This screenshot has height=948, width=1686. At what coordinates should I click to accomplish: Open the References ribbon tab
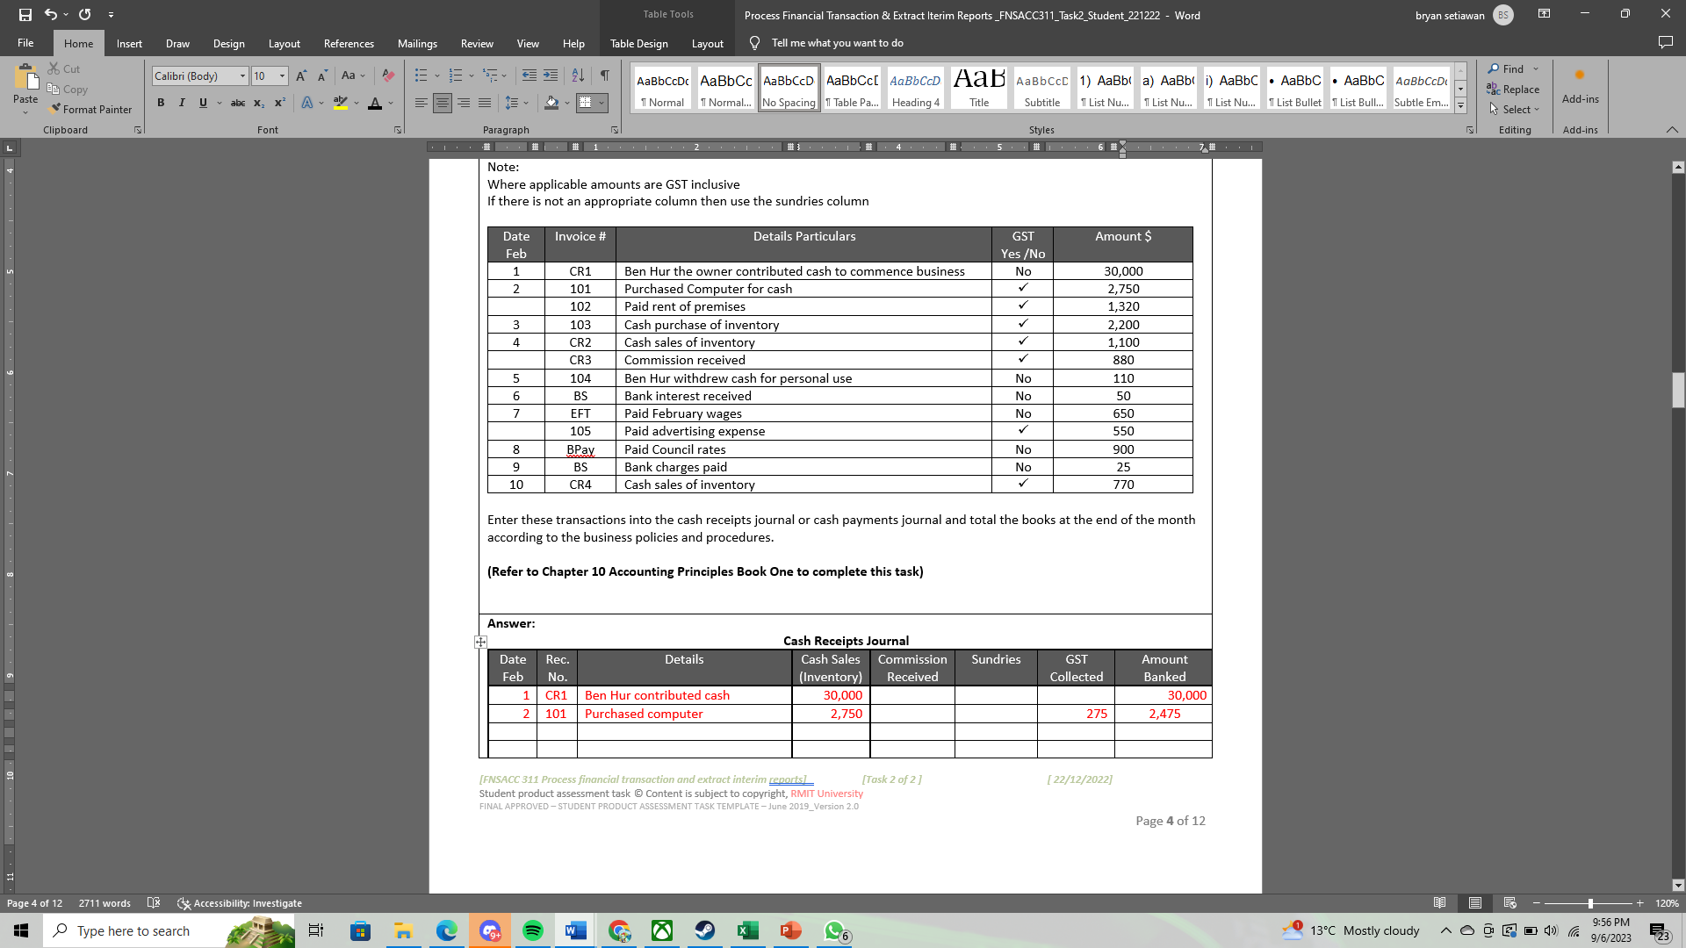(x=348, y=43)
